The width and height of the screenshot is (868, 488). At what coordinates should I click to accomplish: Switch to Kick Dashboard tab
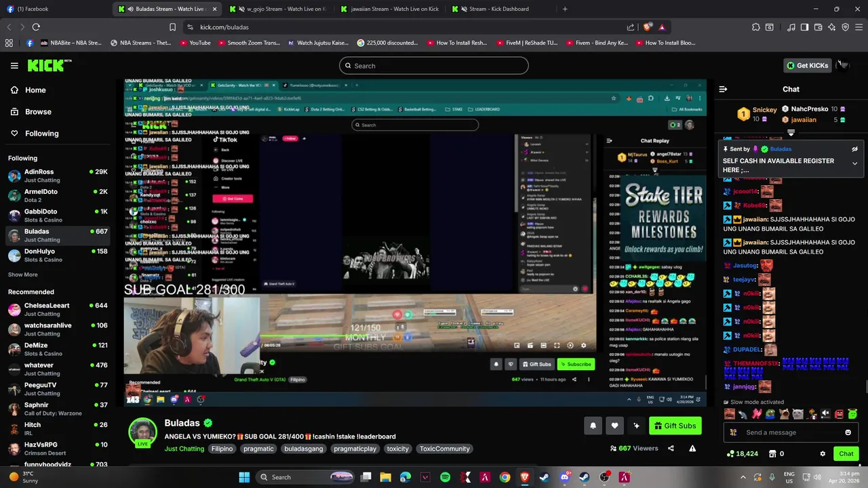point(500,9)
